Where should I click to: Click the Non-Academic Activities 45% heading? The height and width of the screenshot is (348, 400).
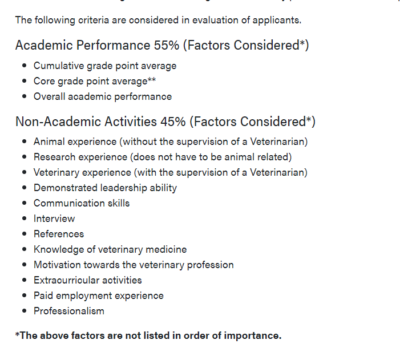[x=165, y=122]
